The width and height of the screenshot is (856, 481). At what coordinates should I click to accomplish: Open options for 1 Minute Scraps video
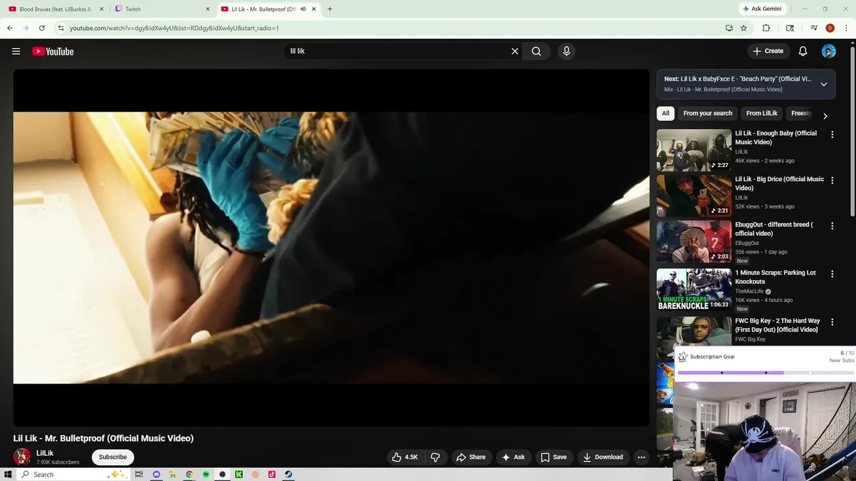point(832,274)
